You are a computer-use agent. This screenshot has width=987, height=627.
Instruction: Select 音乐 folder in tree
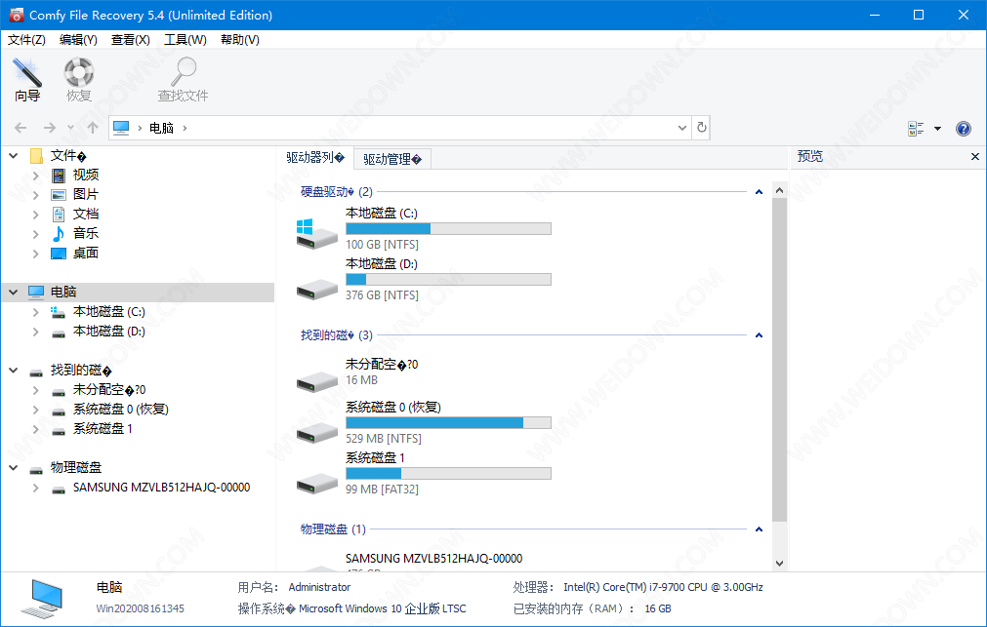point(86,233)
